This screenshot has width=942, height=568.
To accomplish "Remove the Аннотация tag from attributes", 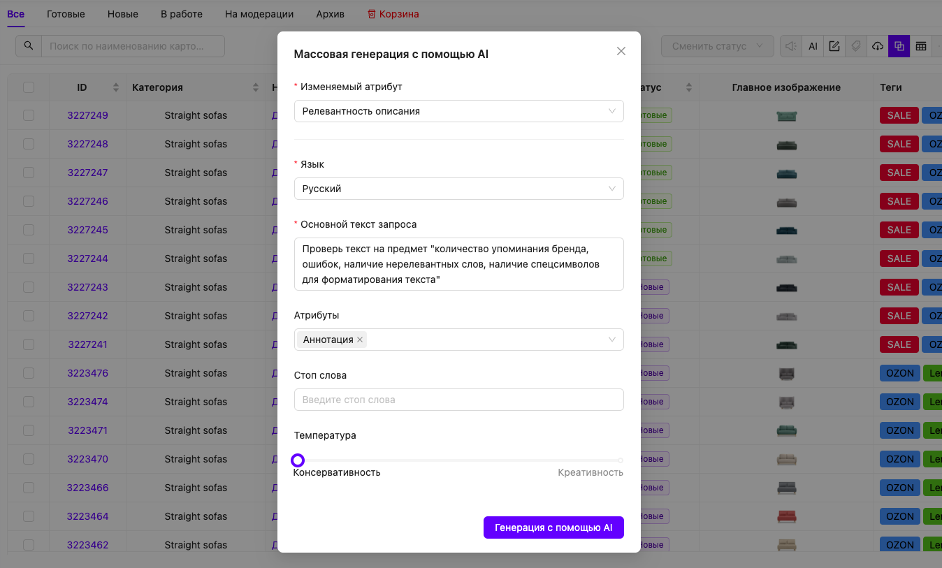I will pos(360,340).
